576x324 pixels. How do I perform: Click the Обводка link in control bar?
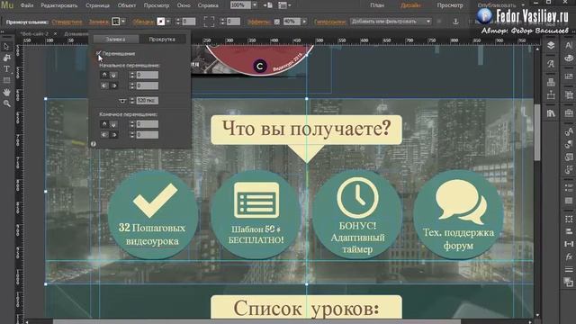143,22
